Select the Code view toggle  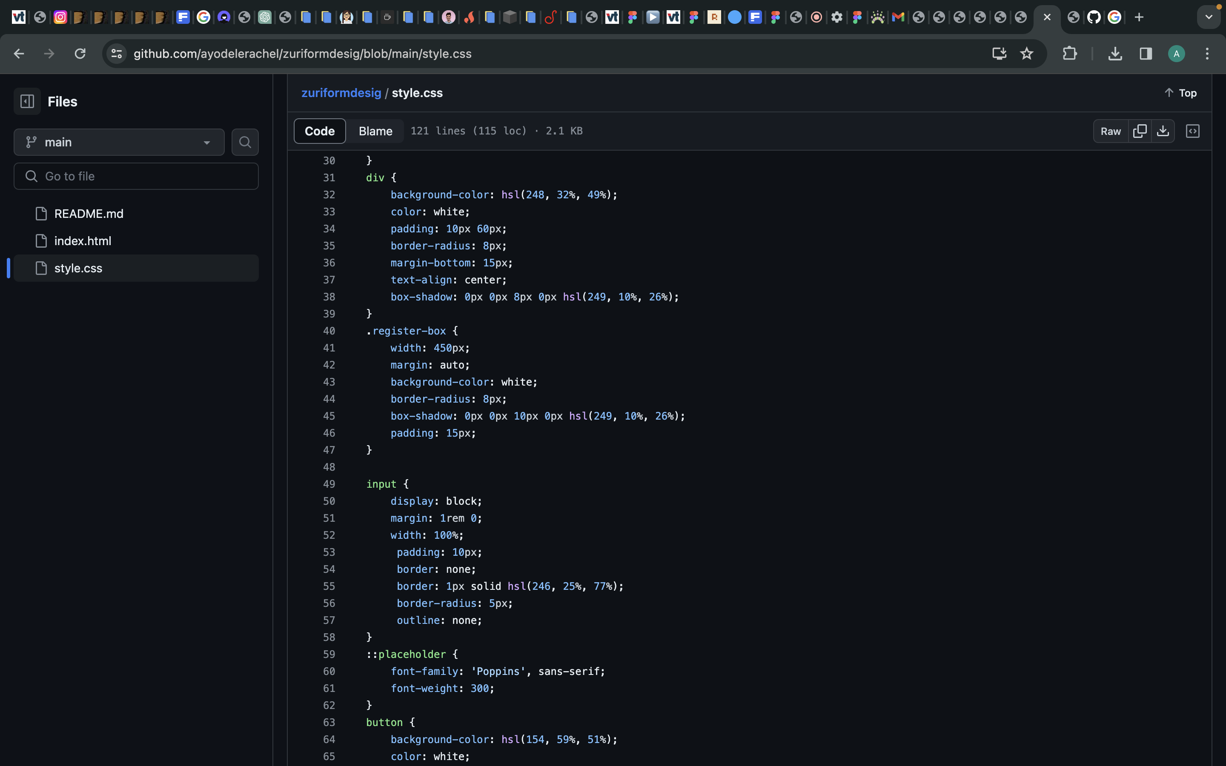(320, 131)
